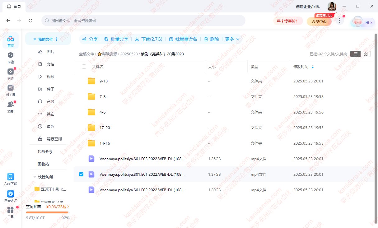Sort by 修改时间 arrow
This screenshot has width=378, height=228.
(x=313, y=67)
